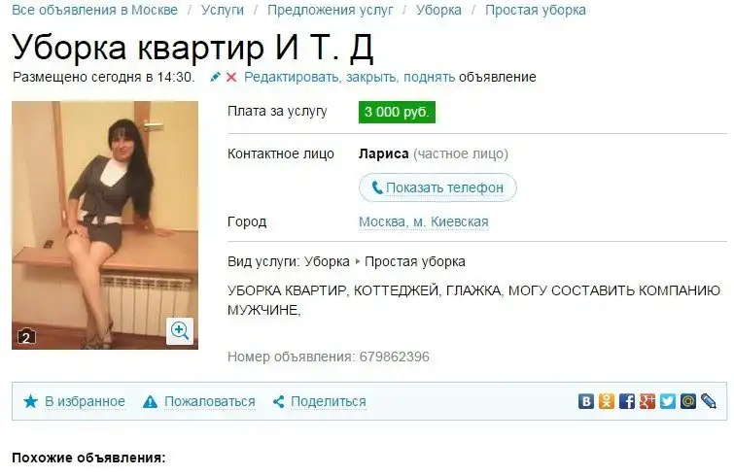
Task: Click the Google Plus share icon
Action: (x=647, y=401)
